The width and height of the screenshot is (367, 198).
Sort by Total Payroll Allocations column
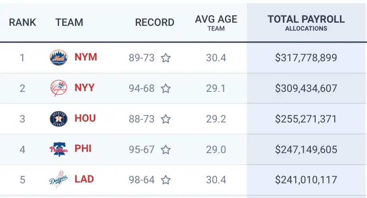click(x=306, y=23)
